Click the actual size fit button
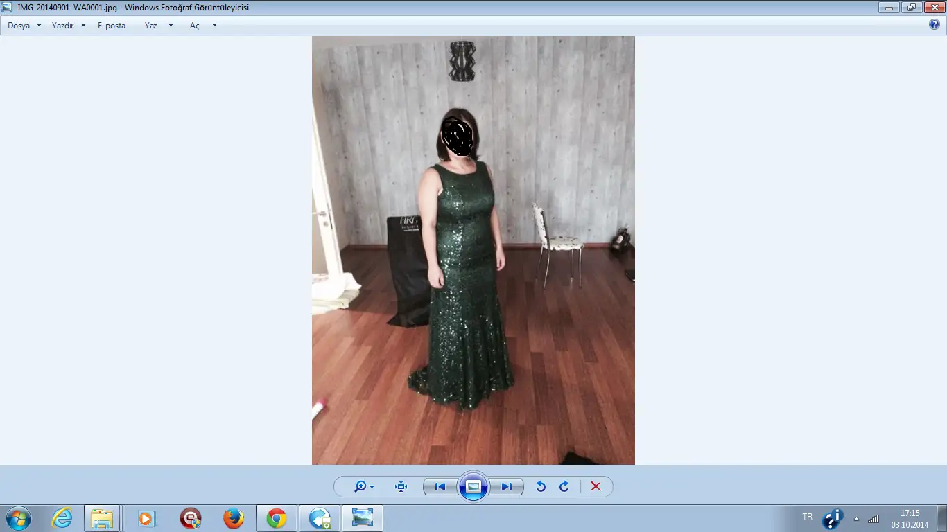Viewport: 947px width, 532px height. 401,487
